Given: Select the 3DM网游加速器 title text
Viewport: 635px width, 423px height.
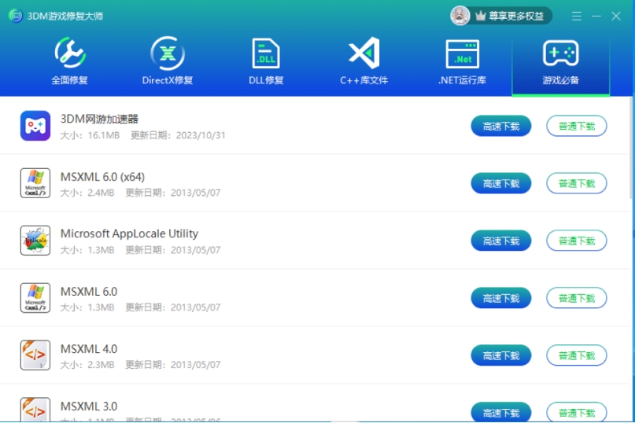Looking at the screenshot, I should (99, 119).
